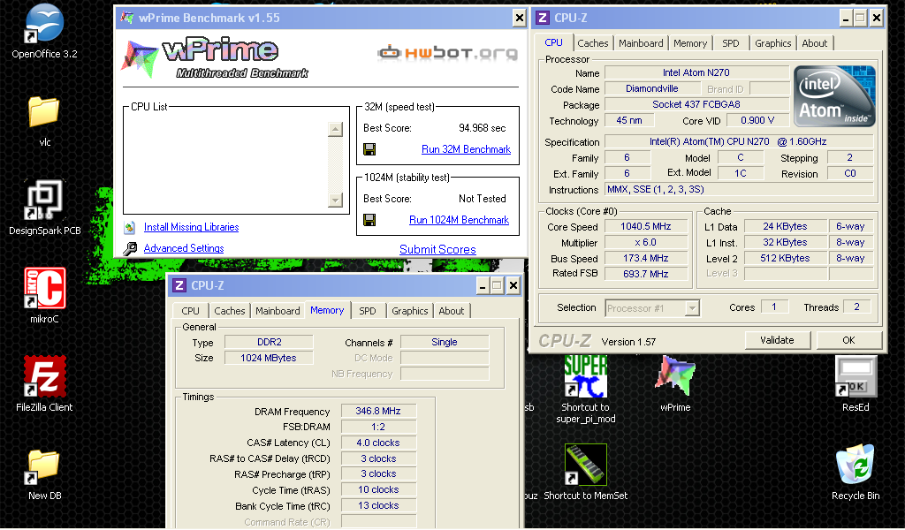Open the OpenOffice 3.2 desktop shortcut
This screenshot has height=530, width=905.
44,23
